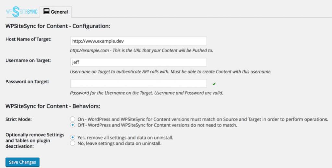The height and width of the screenshot is (168, 332).
Task: Select No, leave settings and data option
Action: point(73,143)
